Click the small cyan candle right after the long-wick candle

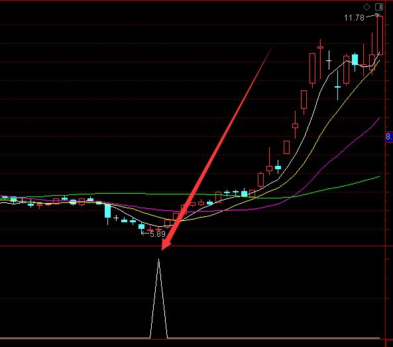pos(278,167)
